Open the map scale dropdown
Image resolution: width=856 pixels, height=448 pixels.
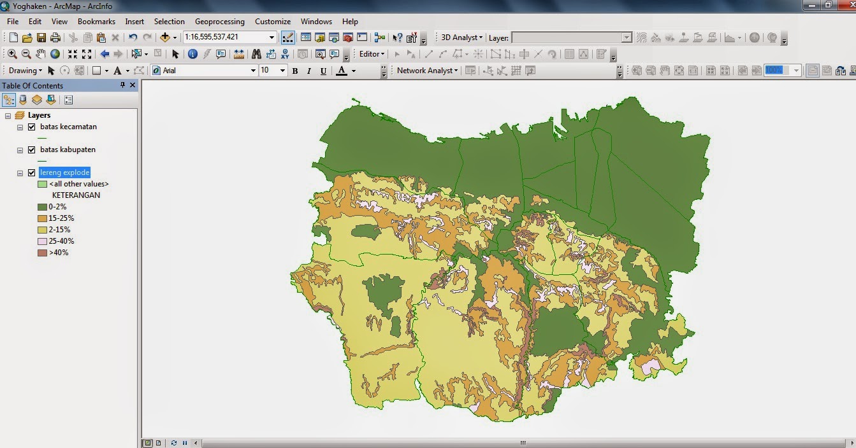click(x=272, y=38)
